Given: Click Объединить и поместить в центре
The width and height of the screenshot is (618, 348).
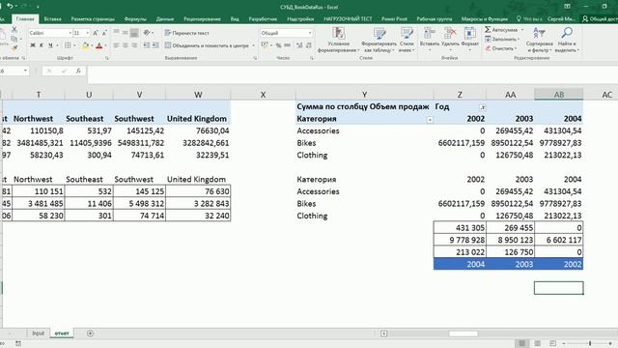Looking at the screenshot, I should click(207, 45).
